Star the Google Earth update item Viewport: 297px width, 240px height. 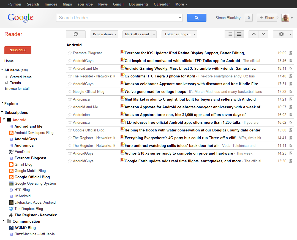click(x=70, y=161)
